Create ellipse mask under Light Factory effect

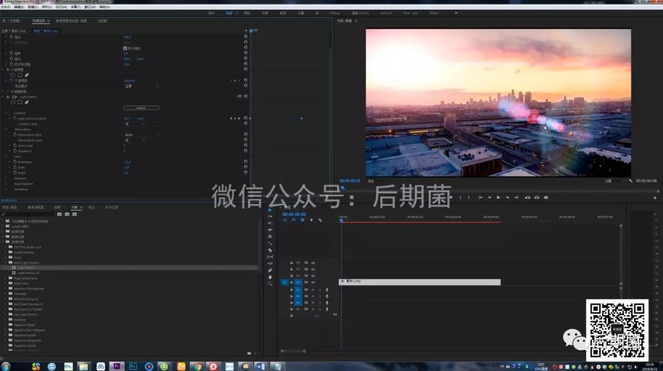point(13,102)
